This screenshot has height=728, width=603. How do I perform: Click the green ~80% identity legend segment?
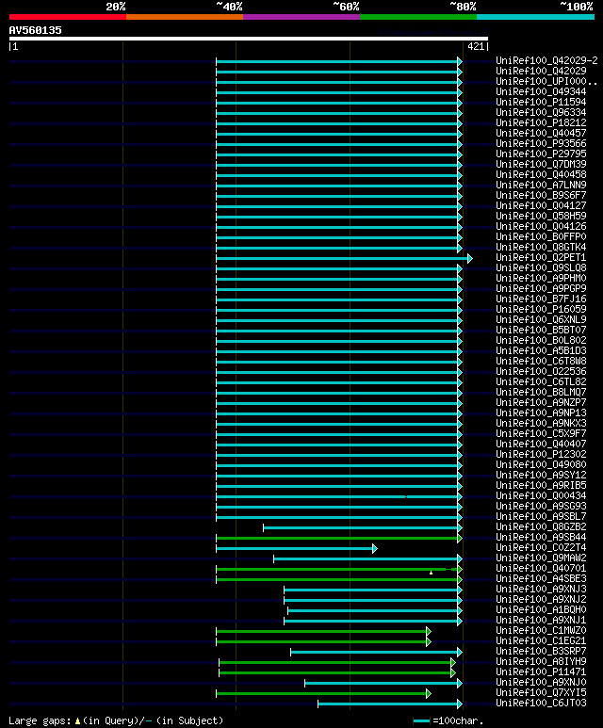(418, 17)
